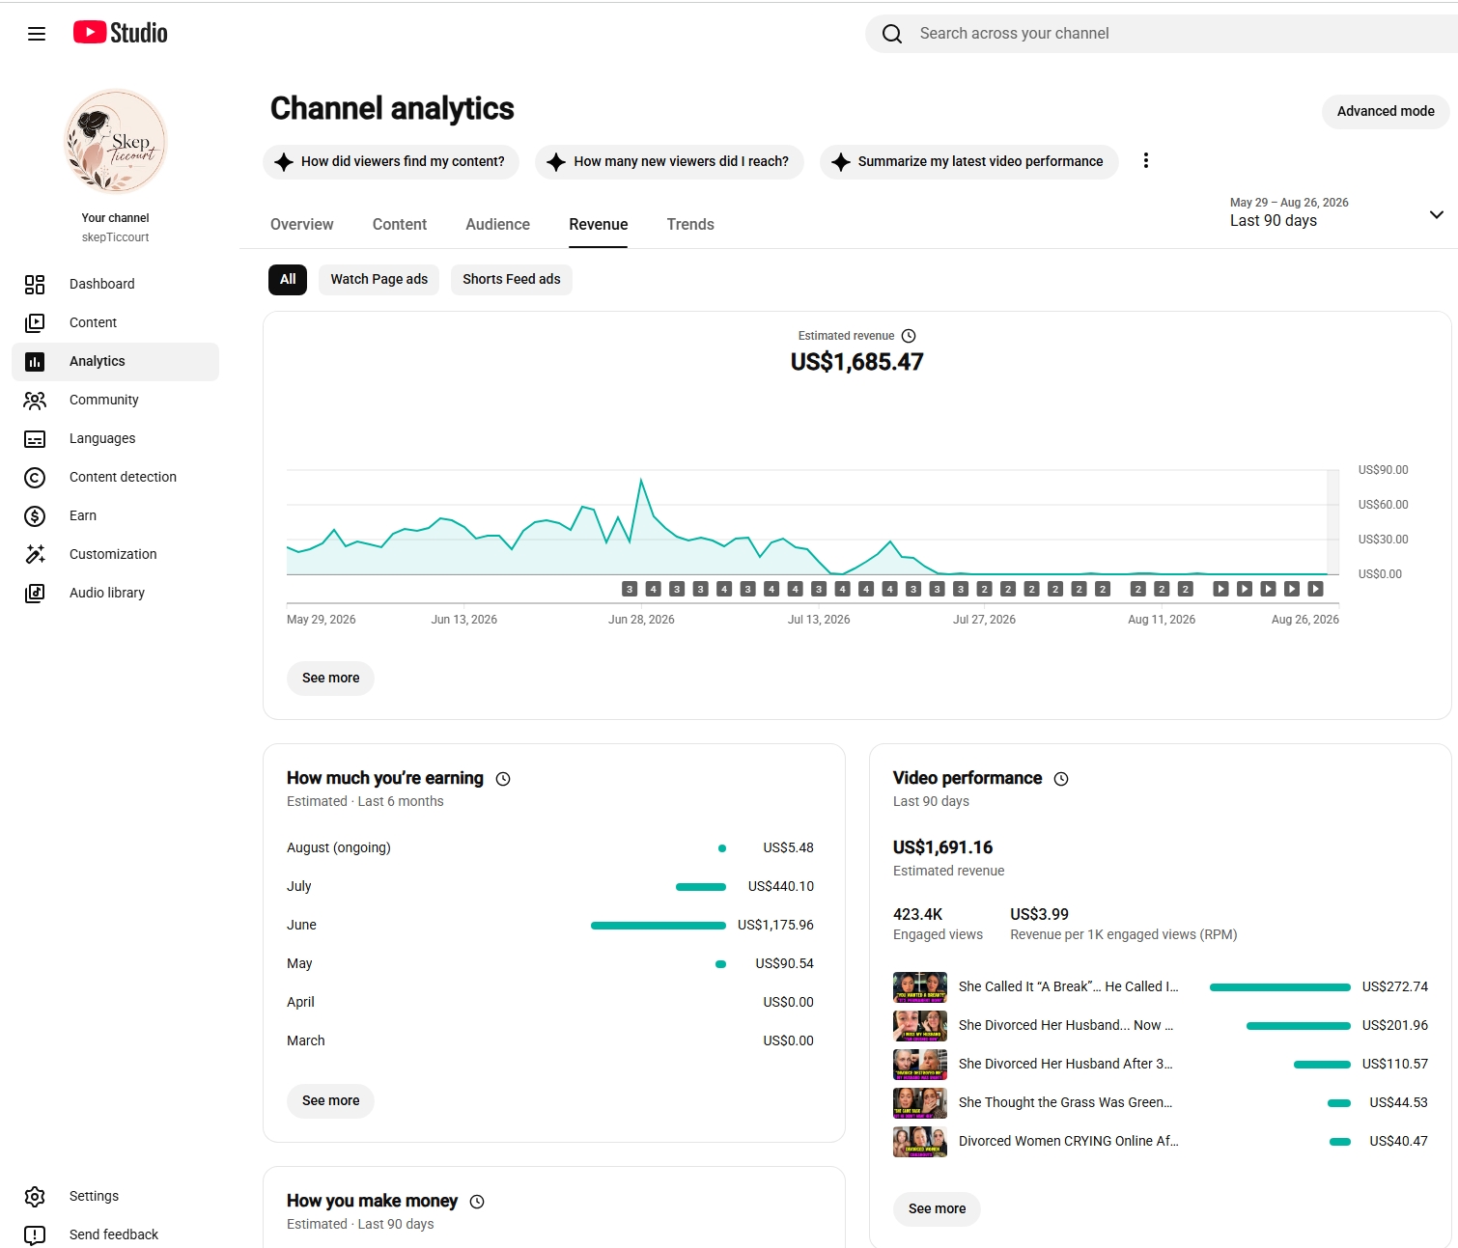
Task: Click the search across your channel field
Action: 1162,34
